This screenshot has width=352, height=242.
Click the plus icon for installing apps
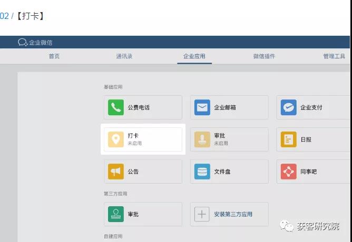pos(202,214)
